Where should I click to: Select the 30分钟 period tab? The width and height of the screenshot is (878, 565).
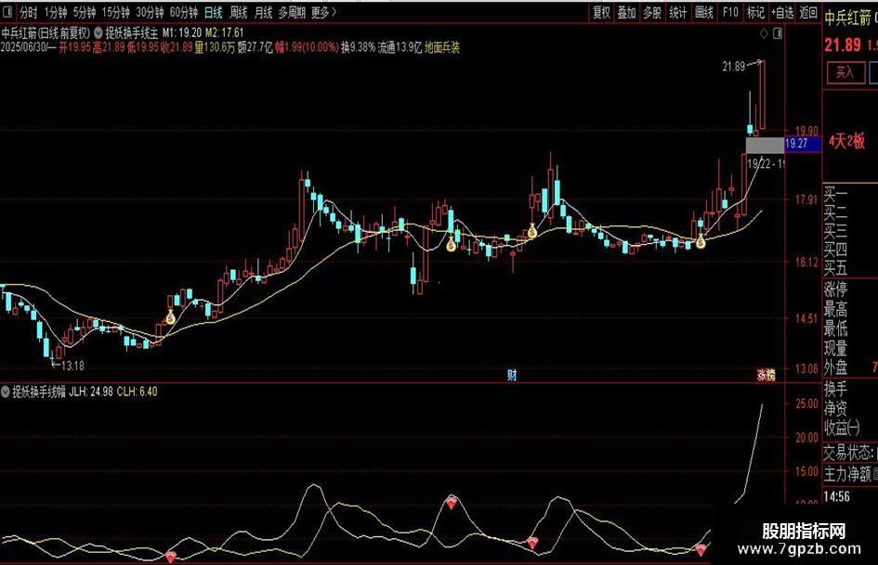150,12
